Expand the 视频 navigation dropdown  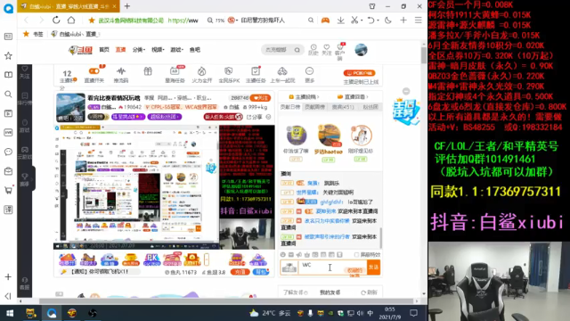click(x=158, y=50)
